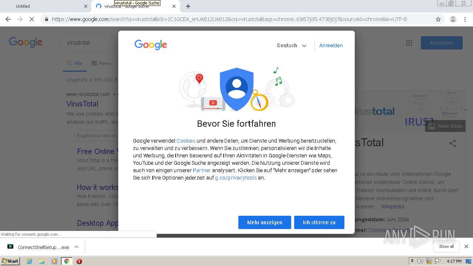Click the Anmelden link in the consent dialog
This screenshot has height=266, width=473.
point(331,45)
